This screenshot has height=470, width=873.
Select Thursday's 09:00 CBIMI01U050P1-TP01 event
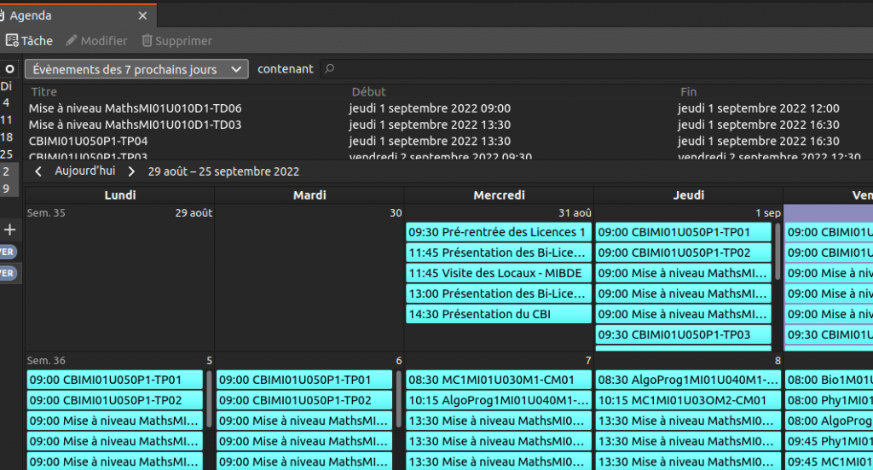point(684,232)
